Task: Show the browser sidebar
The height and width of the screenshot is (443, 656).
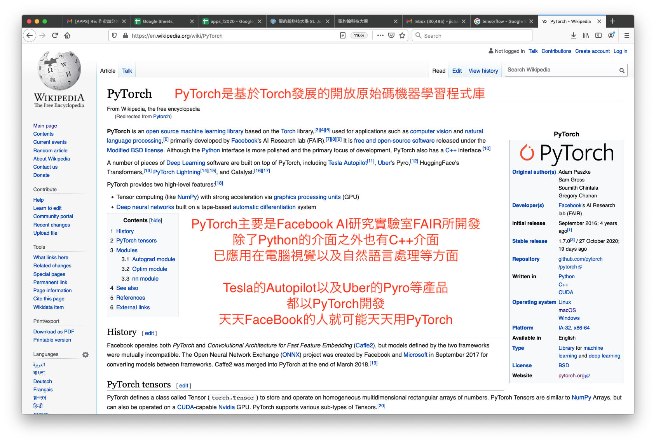Action: point(598,35)
